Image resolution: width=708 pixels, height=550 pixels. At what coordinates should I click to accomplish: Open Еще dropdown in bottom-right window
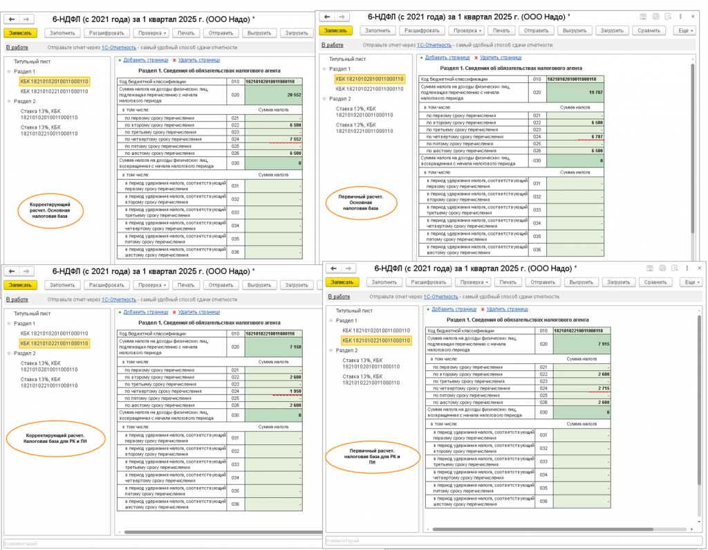coord(691,282)
